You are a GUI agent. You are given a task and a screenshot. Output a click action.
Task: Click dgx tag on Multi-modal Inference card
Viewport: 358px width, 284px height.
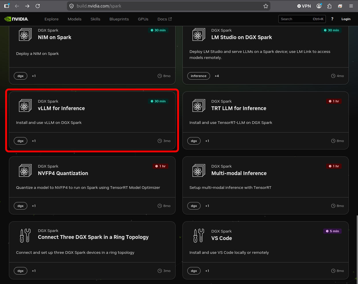pos(194,206)
